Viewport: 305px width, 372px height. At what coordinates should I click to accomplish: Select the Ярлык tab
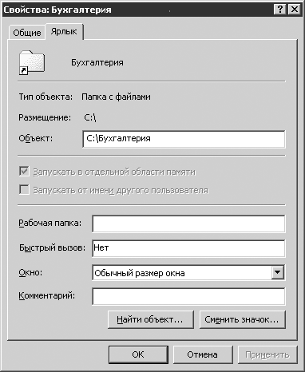pyautogui.click(x=64, y=32)
